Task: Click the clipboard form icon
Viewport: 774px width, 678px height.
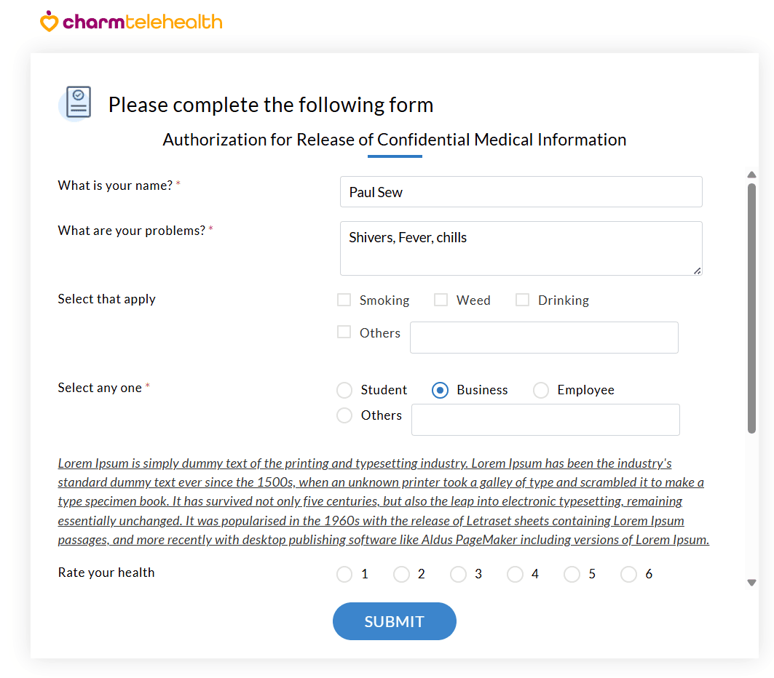Action: [75, 103]
